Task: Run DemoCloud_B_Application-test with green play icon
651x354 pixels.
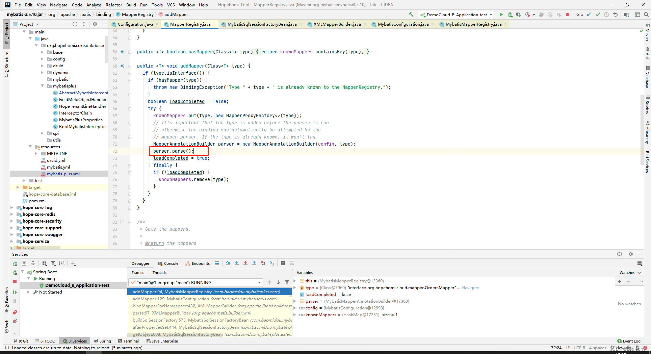Action: pos(501,15)
